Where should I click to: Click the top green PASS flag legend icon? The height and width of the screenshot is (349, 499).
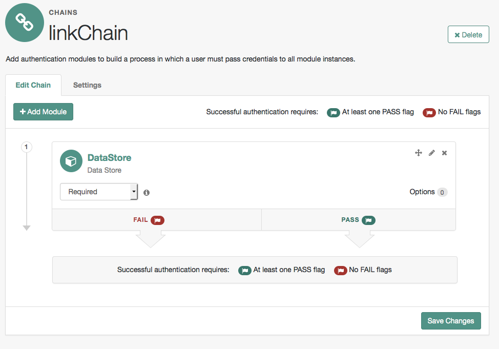(334, 112)
